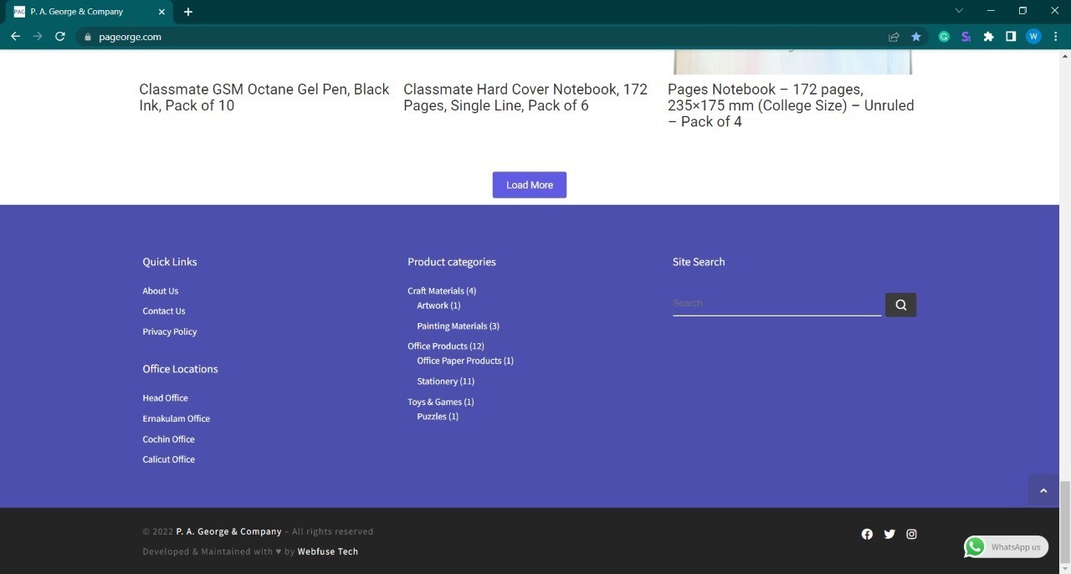Click the Site Search input field
This screenshot has width=1071, height=574.
pos(776,304)
